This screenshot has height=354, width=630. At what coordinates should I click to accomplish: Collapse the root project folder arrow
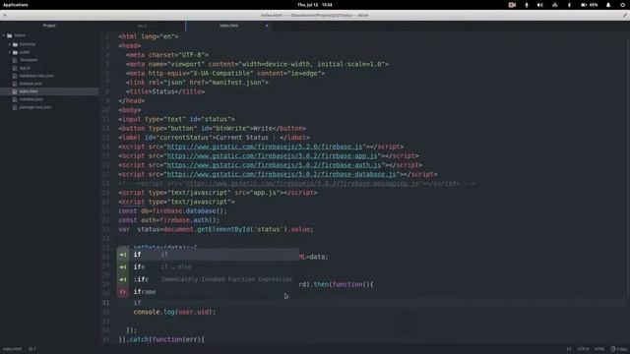tap(4, 35)
